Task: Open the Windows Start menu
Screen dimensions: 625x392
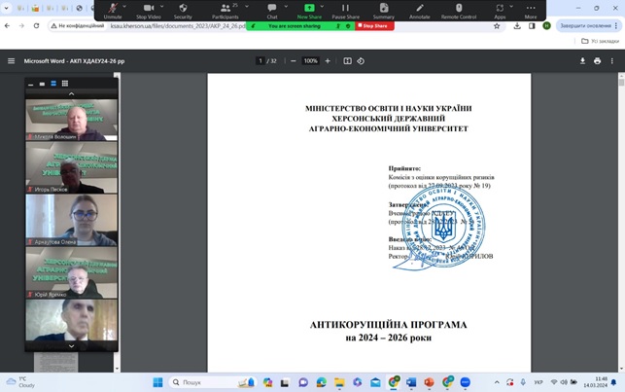Action: (157, 382)
